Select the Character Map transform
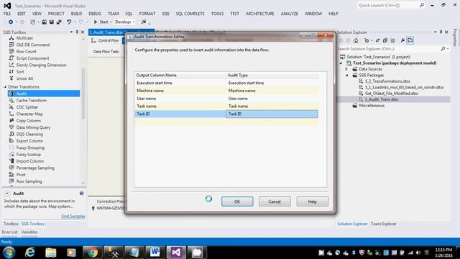Viewport: 460px width, 259px height. pyautogui.click(x=29, y=114)
